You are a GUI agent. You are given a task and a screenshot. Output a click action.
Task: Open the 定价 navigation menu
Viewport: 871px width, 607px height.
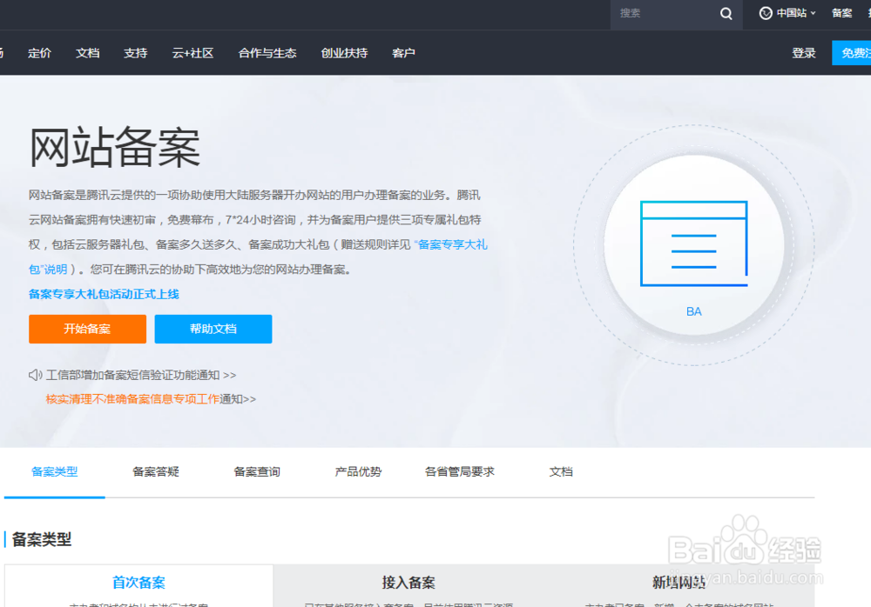39,53
